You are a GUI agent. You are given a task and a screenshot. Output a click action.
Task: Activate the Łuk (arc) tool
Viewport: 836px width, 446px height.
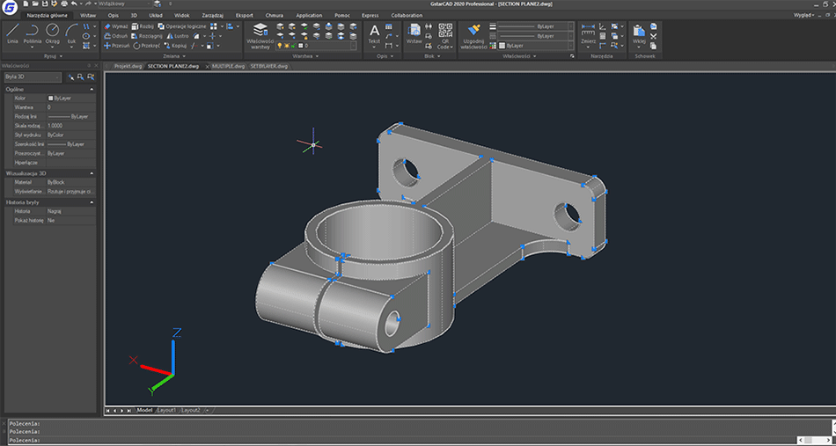tap(73, 33)
